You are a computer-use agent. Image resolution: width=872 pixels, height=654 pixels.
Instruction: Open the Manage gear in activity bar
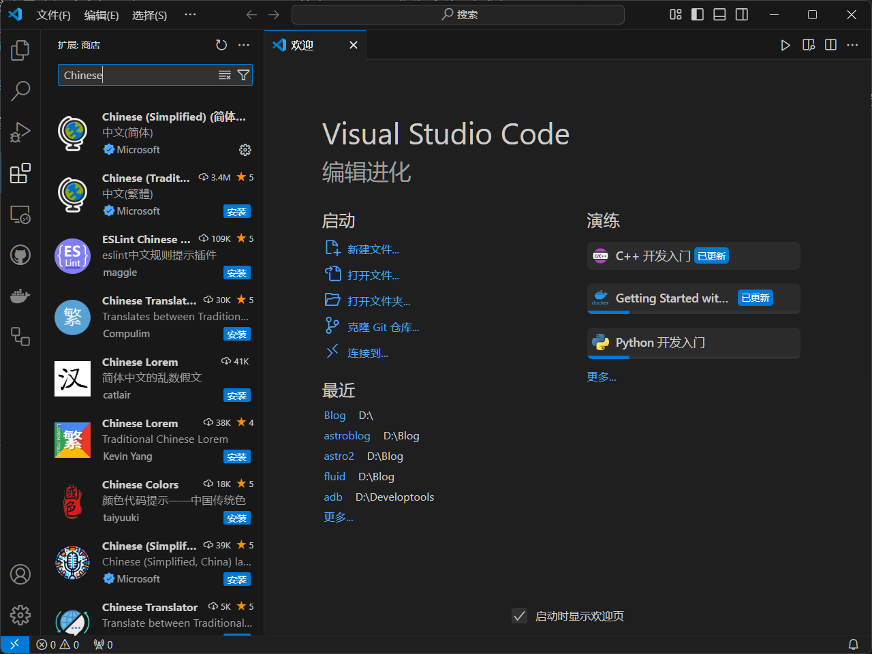pos(20,615)
